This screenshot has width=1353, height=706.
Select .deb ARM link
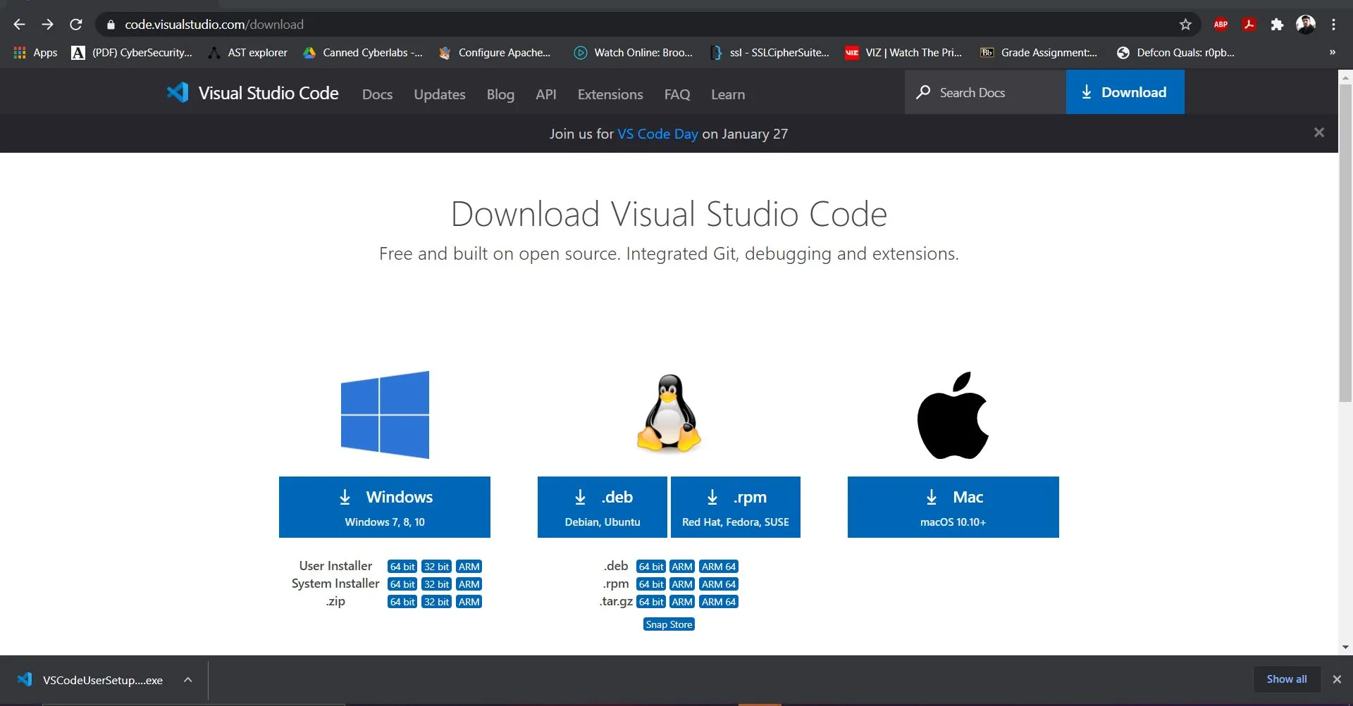[x=682, y=567]
